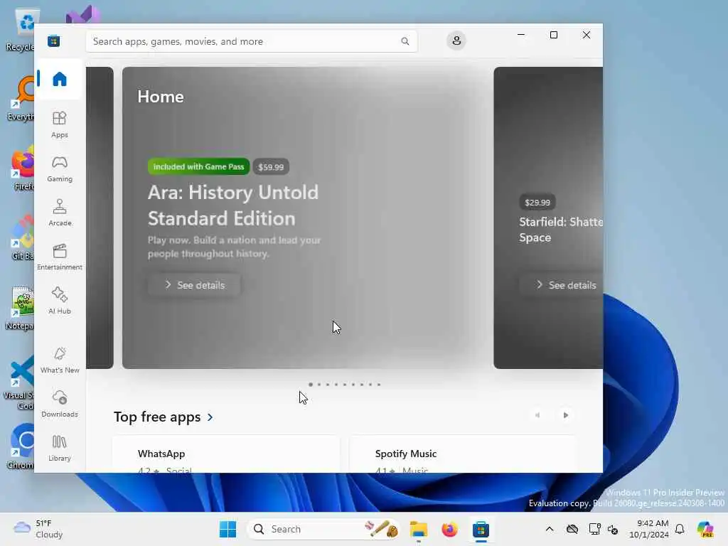Focus the Search apps, games, movies field

251,41
